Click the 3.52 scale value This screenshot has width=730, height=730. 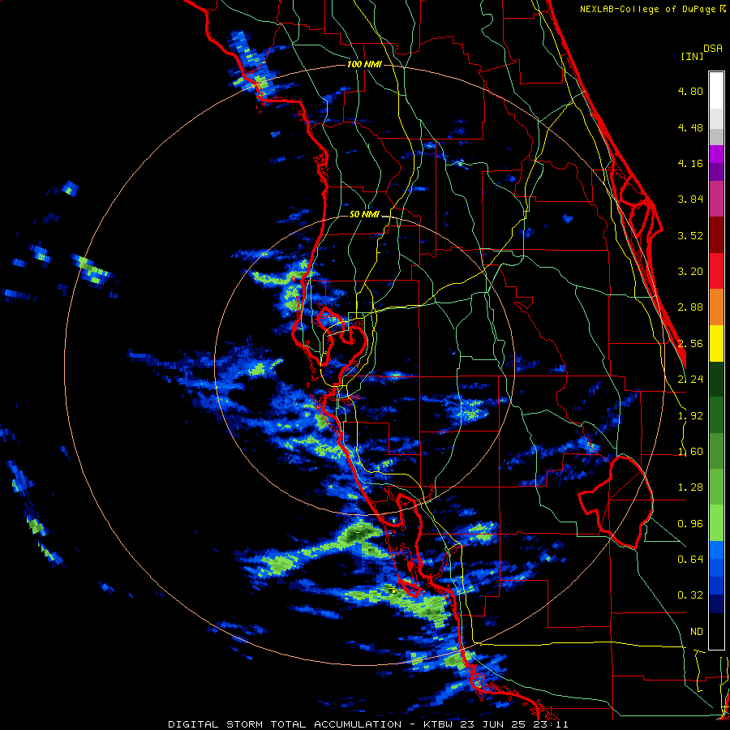[690, 235]
